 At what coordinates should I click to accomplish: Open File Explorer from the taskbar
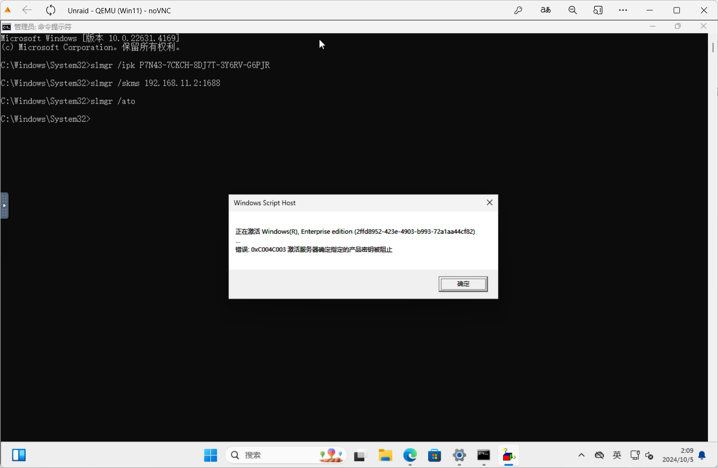point(385,455)
